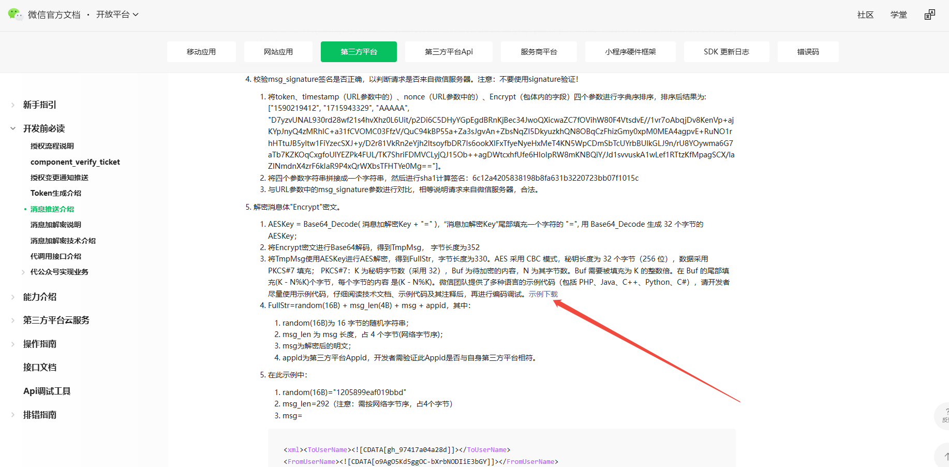Screen dimensions: 949x467
Task: Expand the 代公众号实现业务 sub-item
Action: tap(23, 272)
